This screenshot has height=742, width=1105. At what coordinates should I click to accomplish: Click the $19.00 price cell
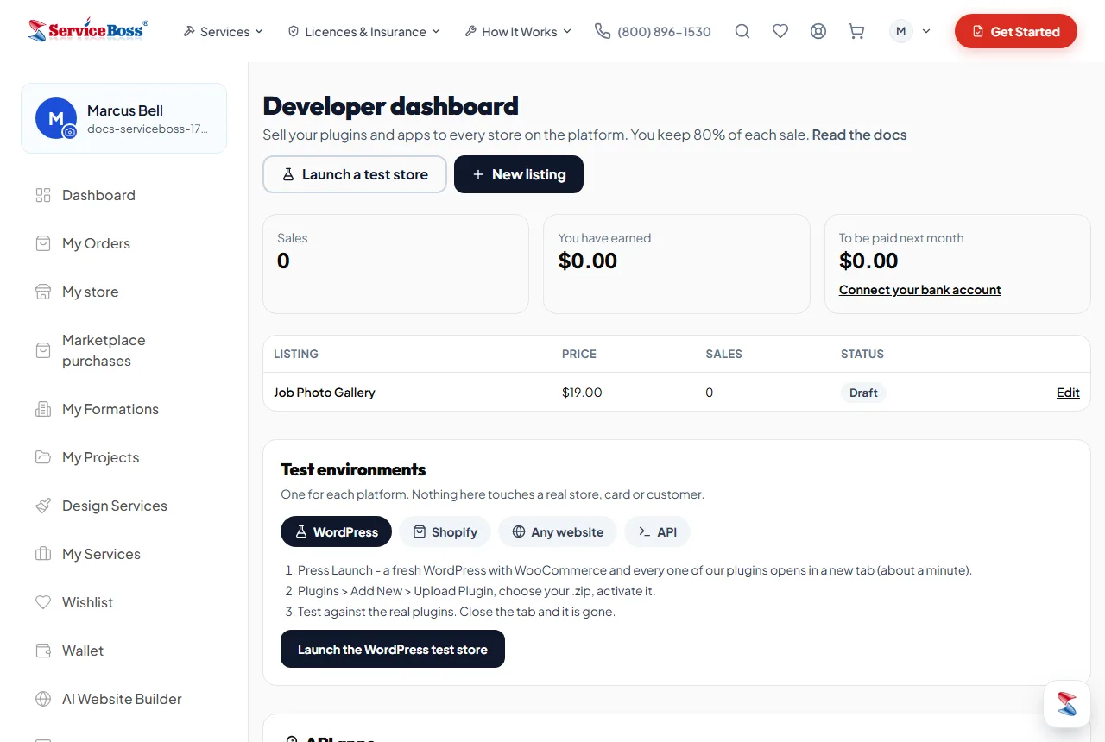[x=582, y=392]
